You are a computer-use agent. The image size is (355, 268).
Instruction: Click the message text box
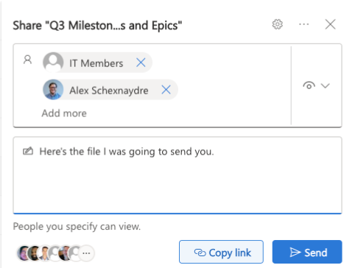point(177,175)
